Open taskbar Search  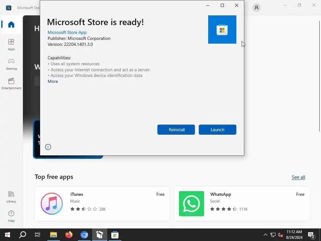(x=23, y=235)
